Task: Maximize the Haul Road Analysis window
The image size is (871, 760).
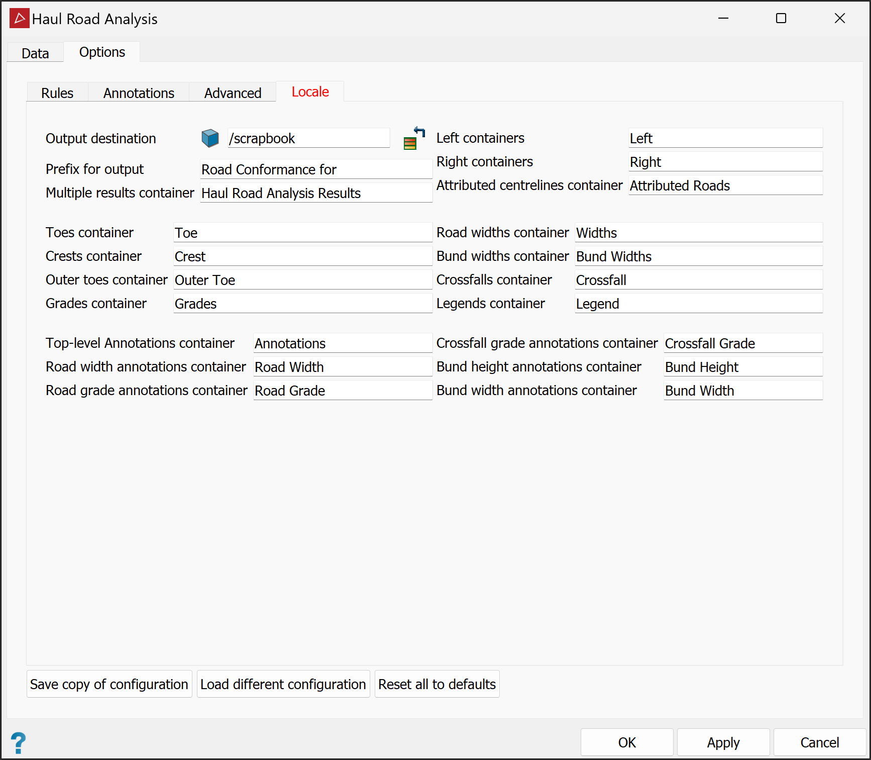Action: pos(781,19)
